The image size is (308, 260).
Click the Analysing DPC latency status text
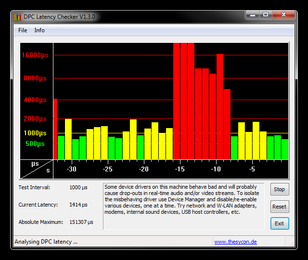point(46,242)
